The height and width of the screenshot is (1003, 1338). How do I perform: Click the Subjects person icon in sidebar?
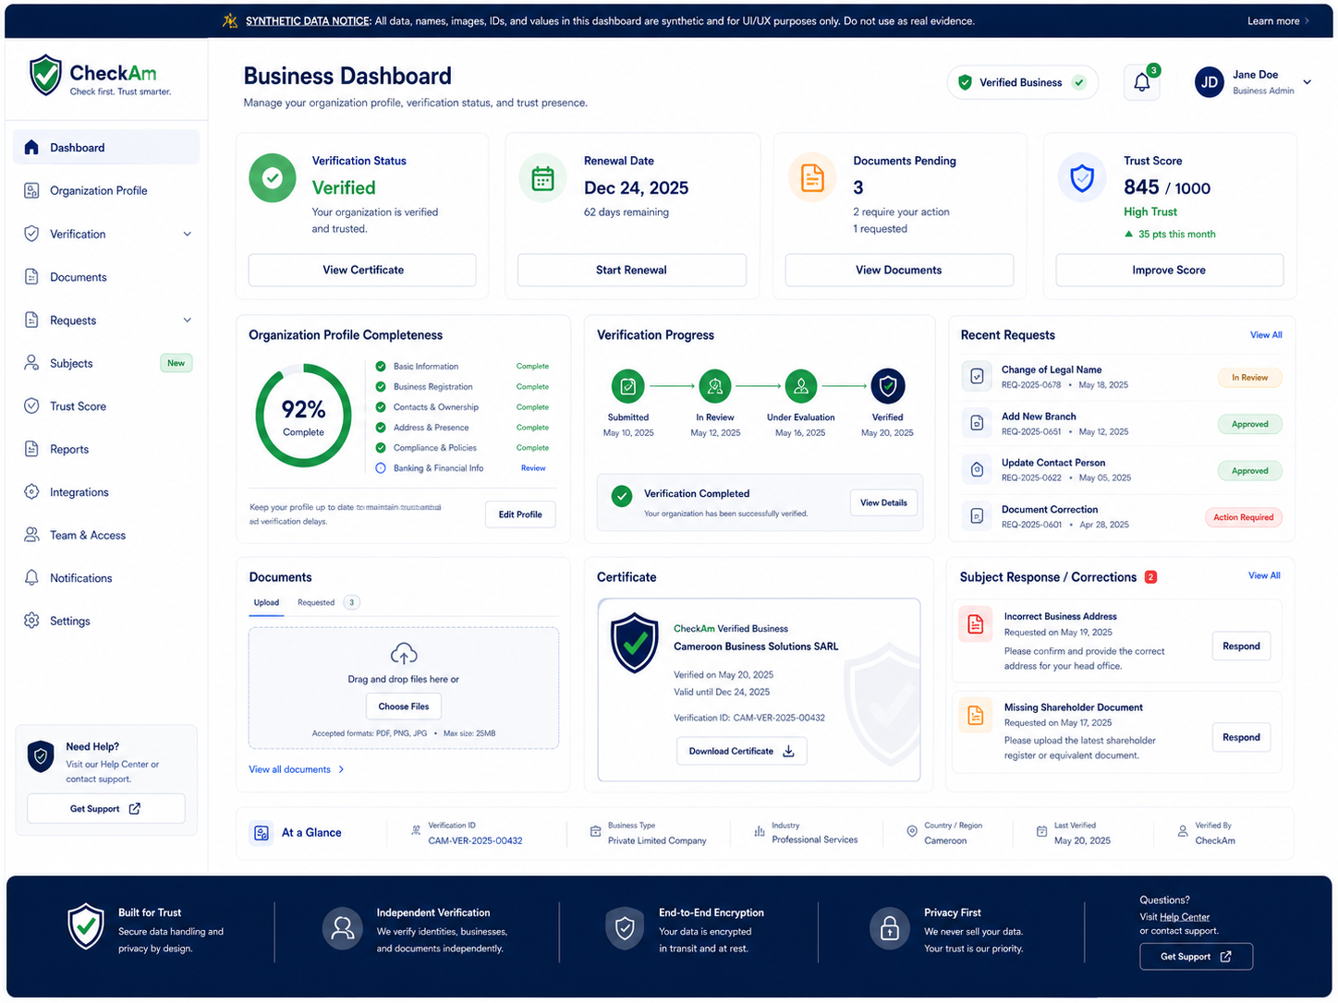pos(31,363)
